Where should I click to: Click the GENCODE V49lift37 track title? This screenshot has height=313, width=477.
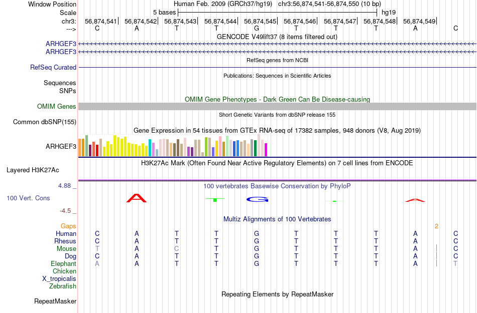point(277,37)
